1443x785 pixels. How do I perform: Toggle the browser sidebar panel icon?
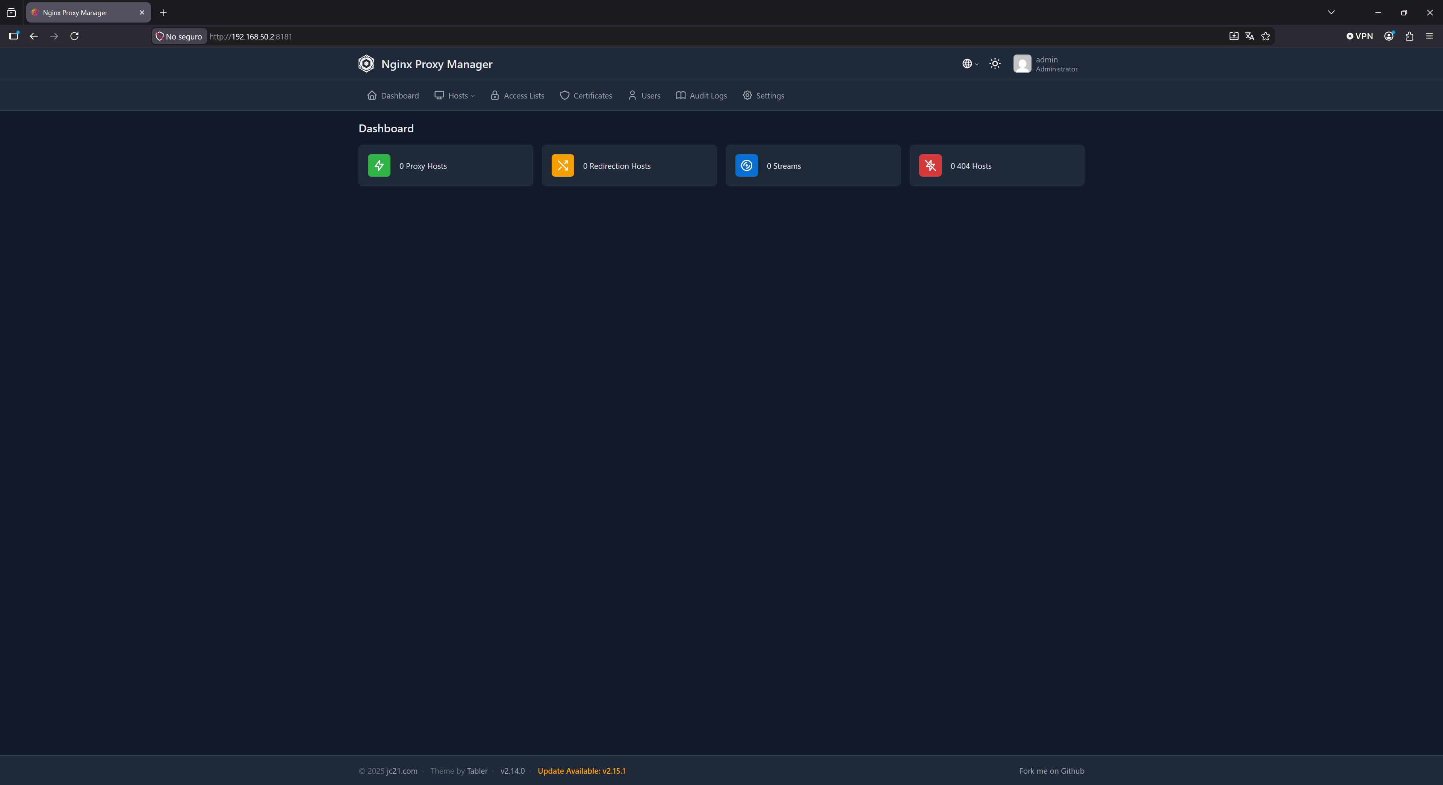coord(14,36)
